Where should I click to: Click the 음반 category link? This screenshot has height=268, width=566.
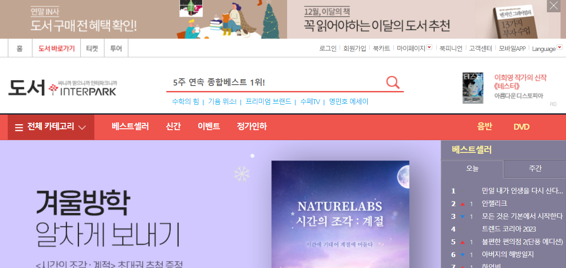484,126
